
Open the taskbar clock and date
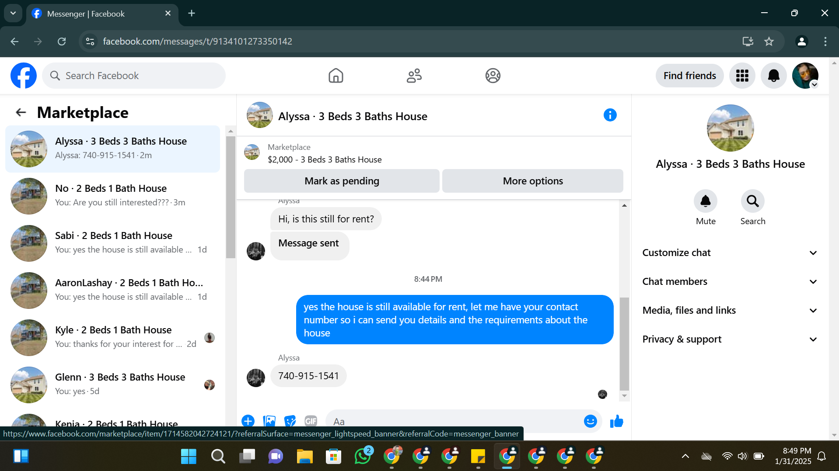coord(793,456)
